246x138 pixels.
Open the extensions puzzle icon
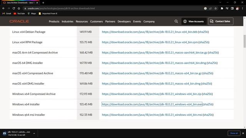pos(222,8)
